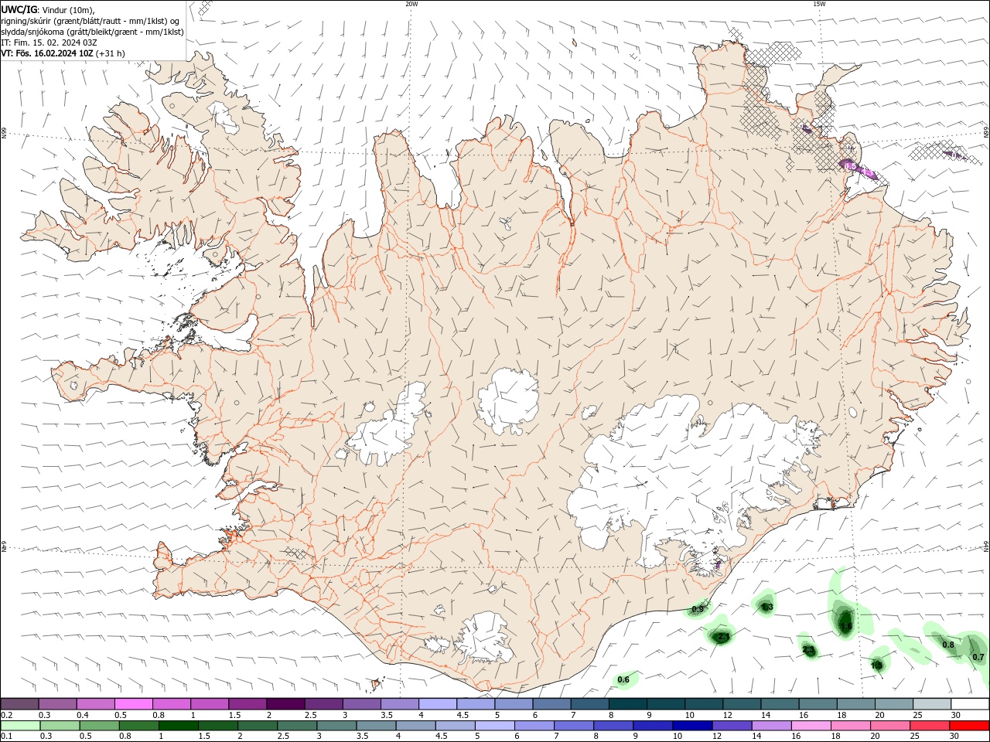Image resolution: width=990 pixels, height=742 pixels.
Task: Click the '2.3' precipitation value on the map
Action: coord(809,651)
